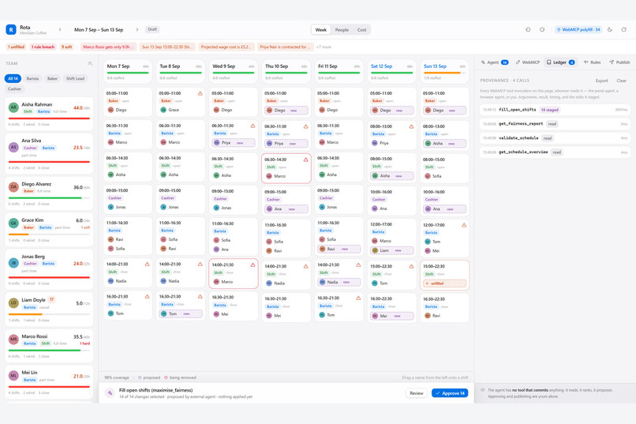Click the unfilled slot on Sun 15:00–22:30
This screenshot has height=424, width=636.
444,283
